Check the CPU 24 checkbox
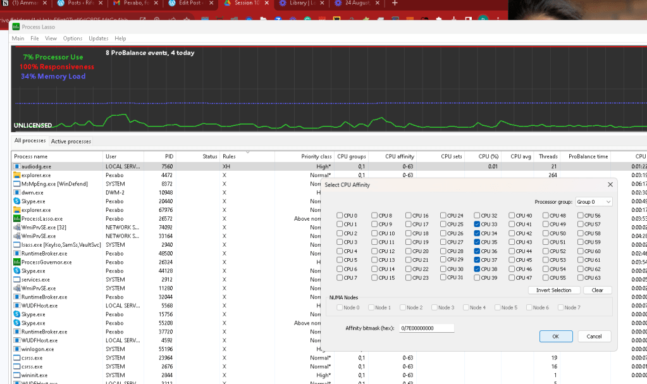The image size is (647, 384). pos(443,215)
